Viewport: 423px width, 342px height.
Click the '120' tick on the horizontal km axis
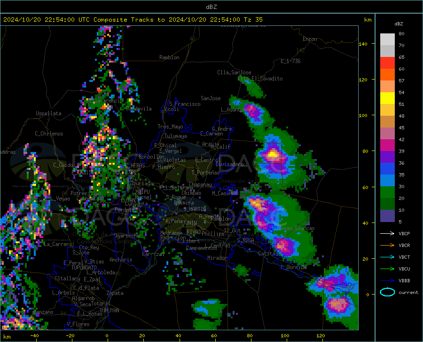pyautogui.click(x=321, y=336)
